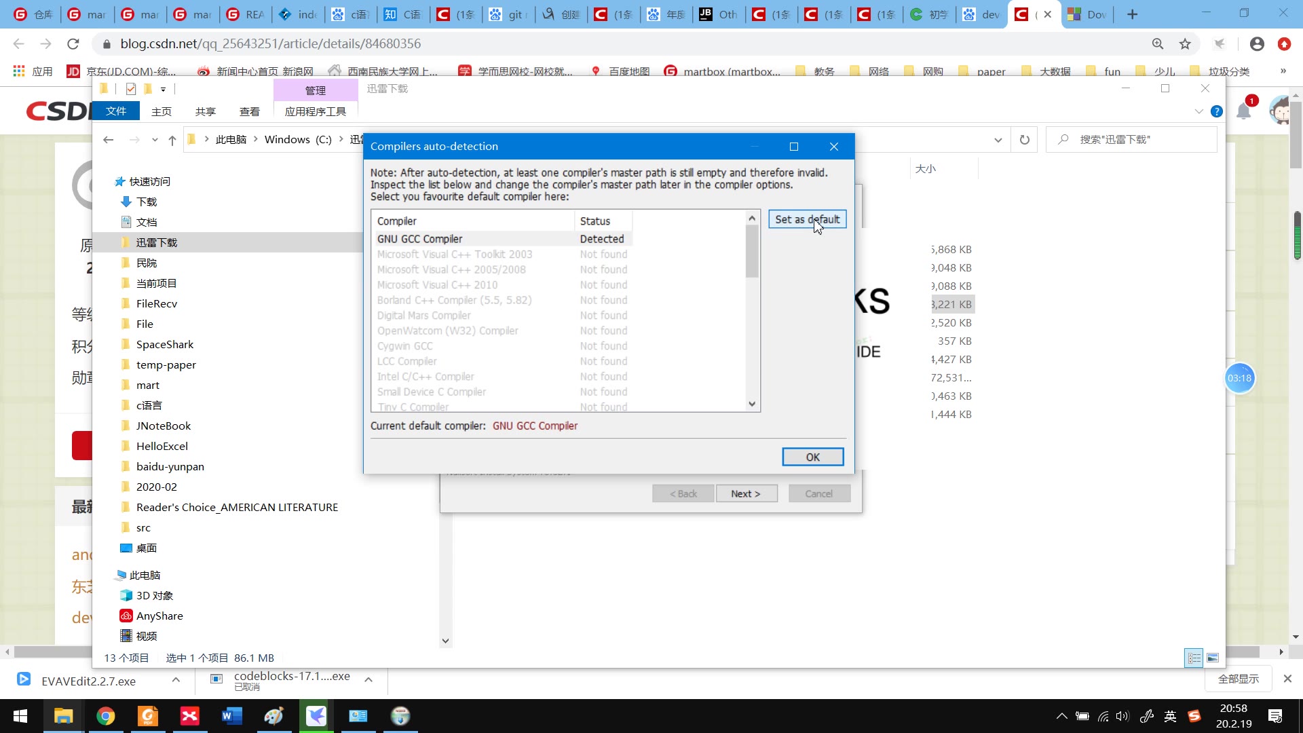Refresh the Explorer folder view
Viewport: 1303px width, 733px height.
click(1025, 140)
